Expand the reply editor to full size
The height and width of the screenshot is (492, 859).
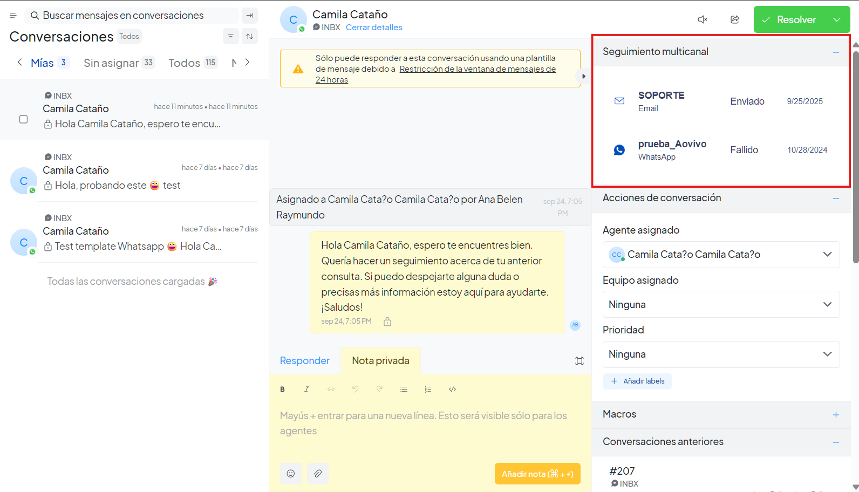tap(579, 361)
